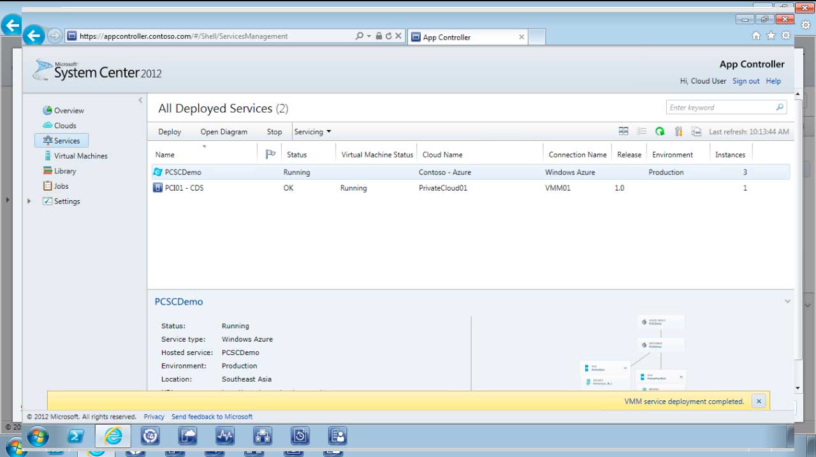The height and width of the screenshot is (457, 816).
Task: Click the document script icon beside Last refresh
Action: (697, 131)
